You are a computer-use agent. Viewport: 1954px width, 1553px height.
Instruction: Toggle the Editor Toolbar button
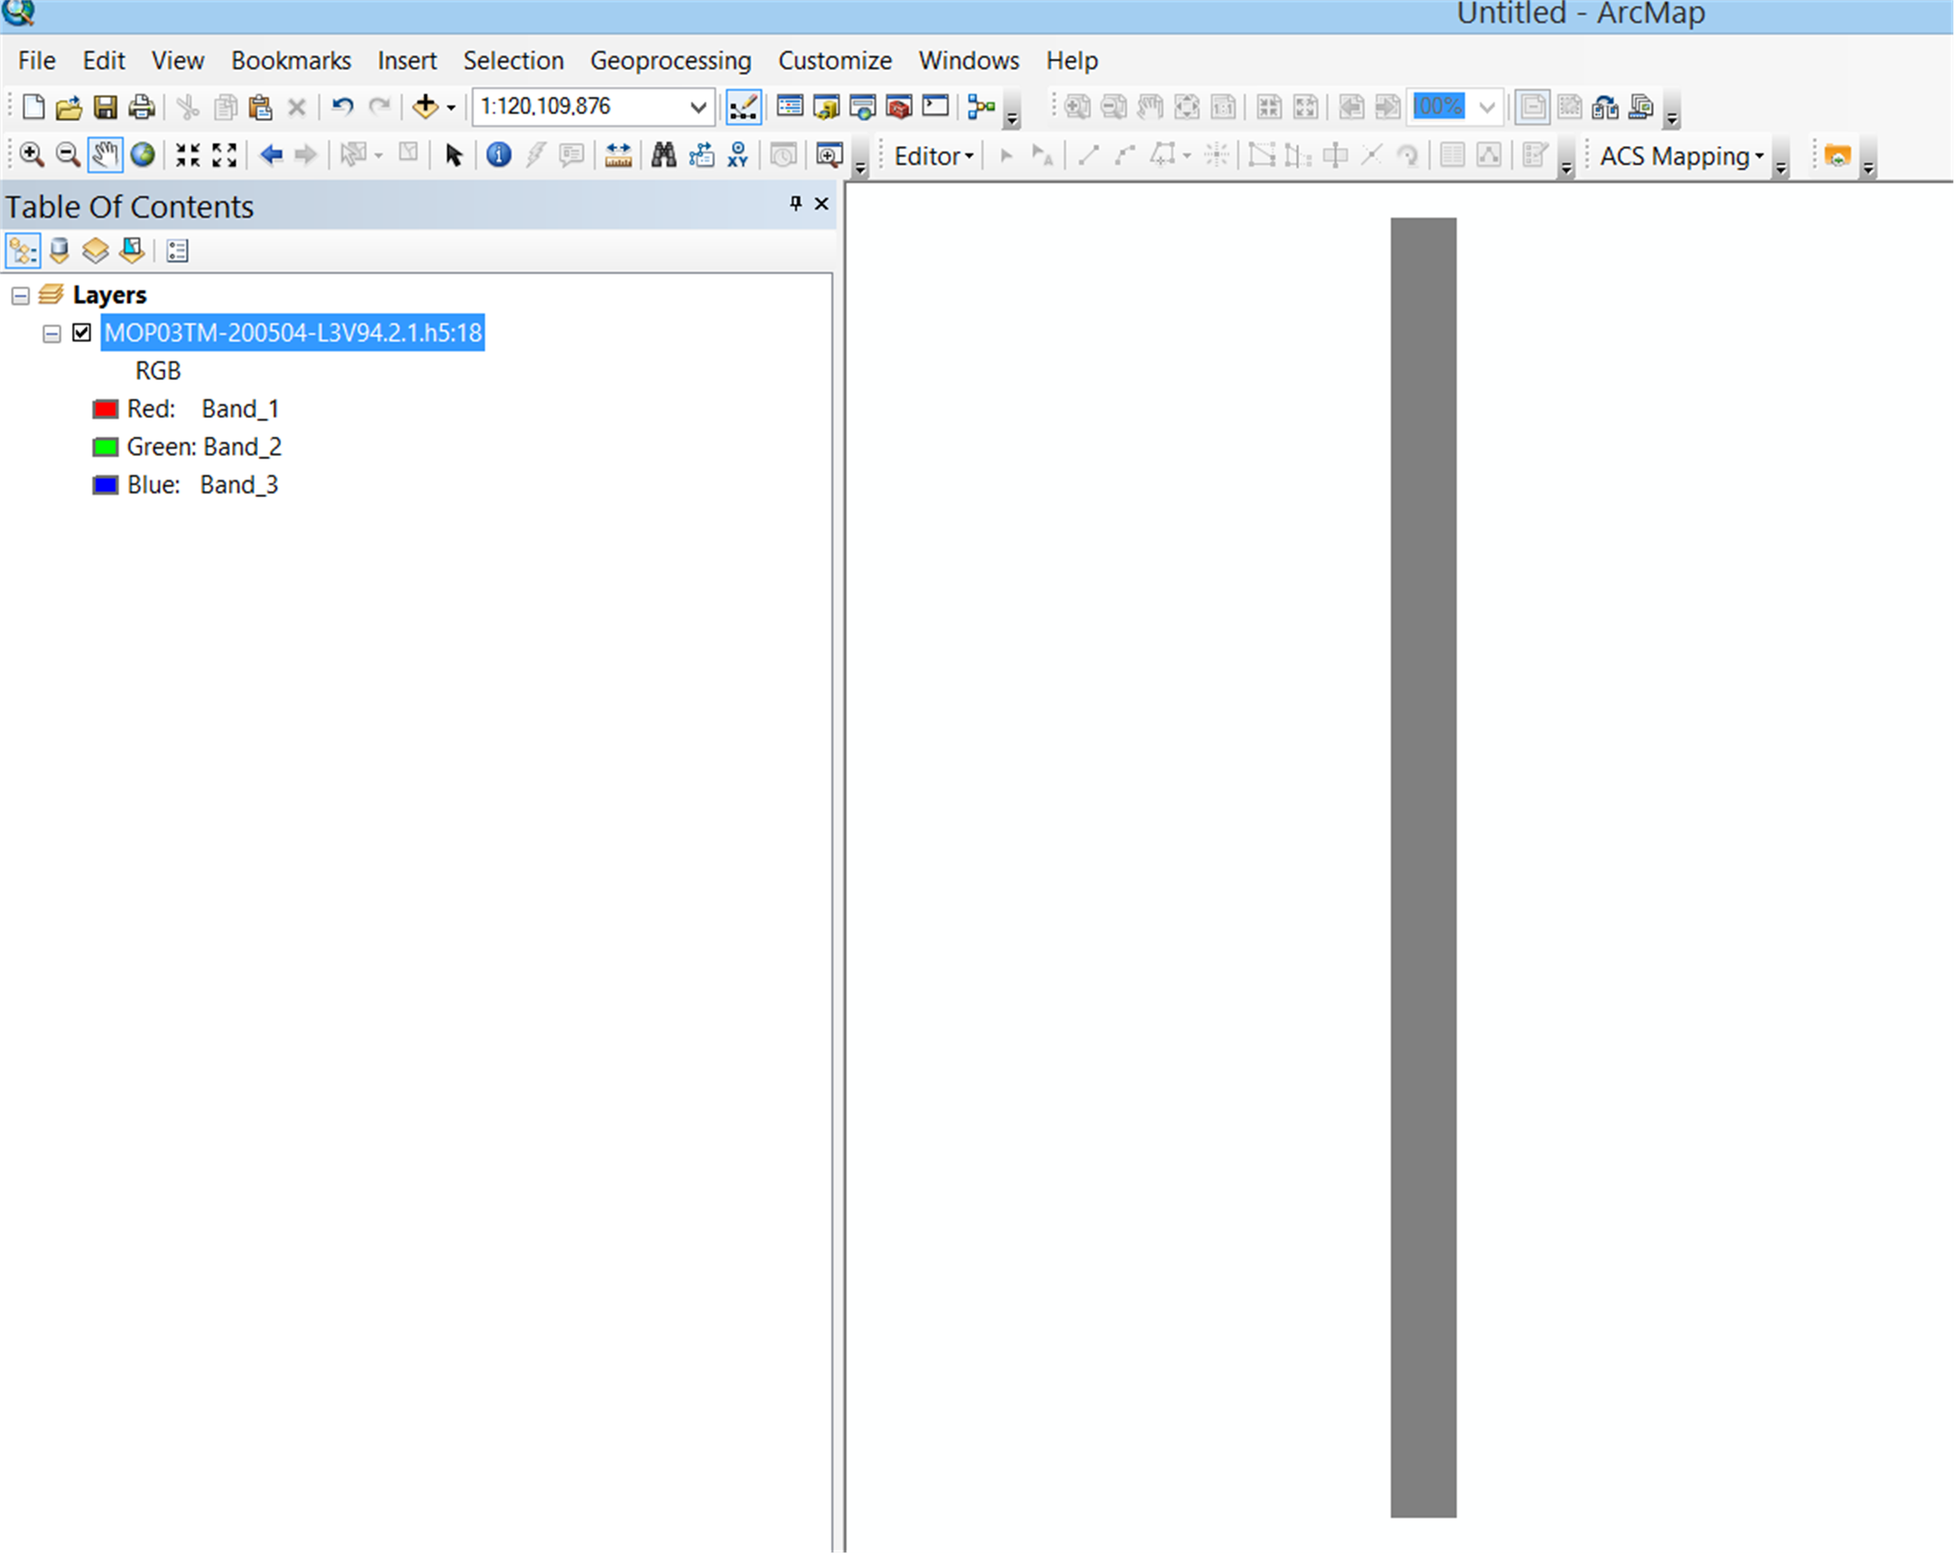coord(743,107)
